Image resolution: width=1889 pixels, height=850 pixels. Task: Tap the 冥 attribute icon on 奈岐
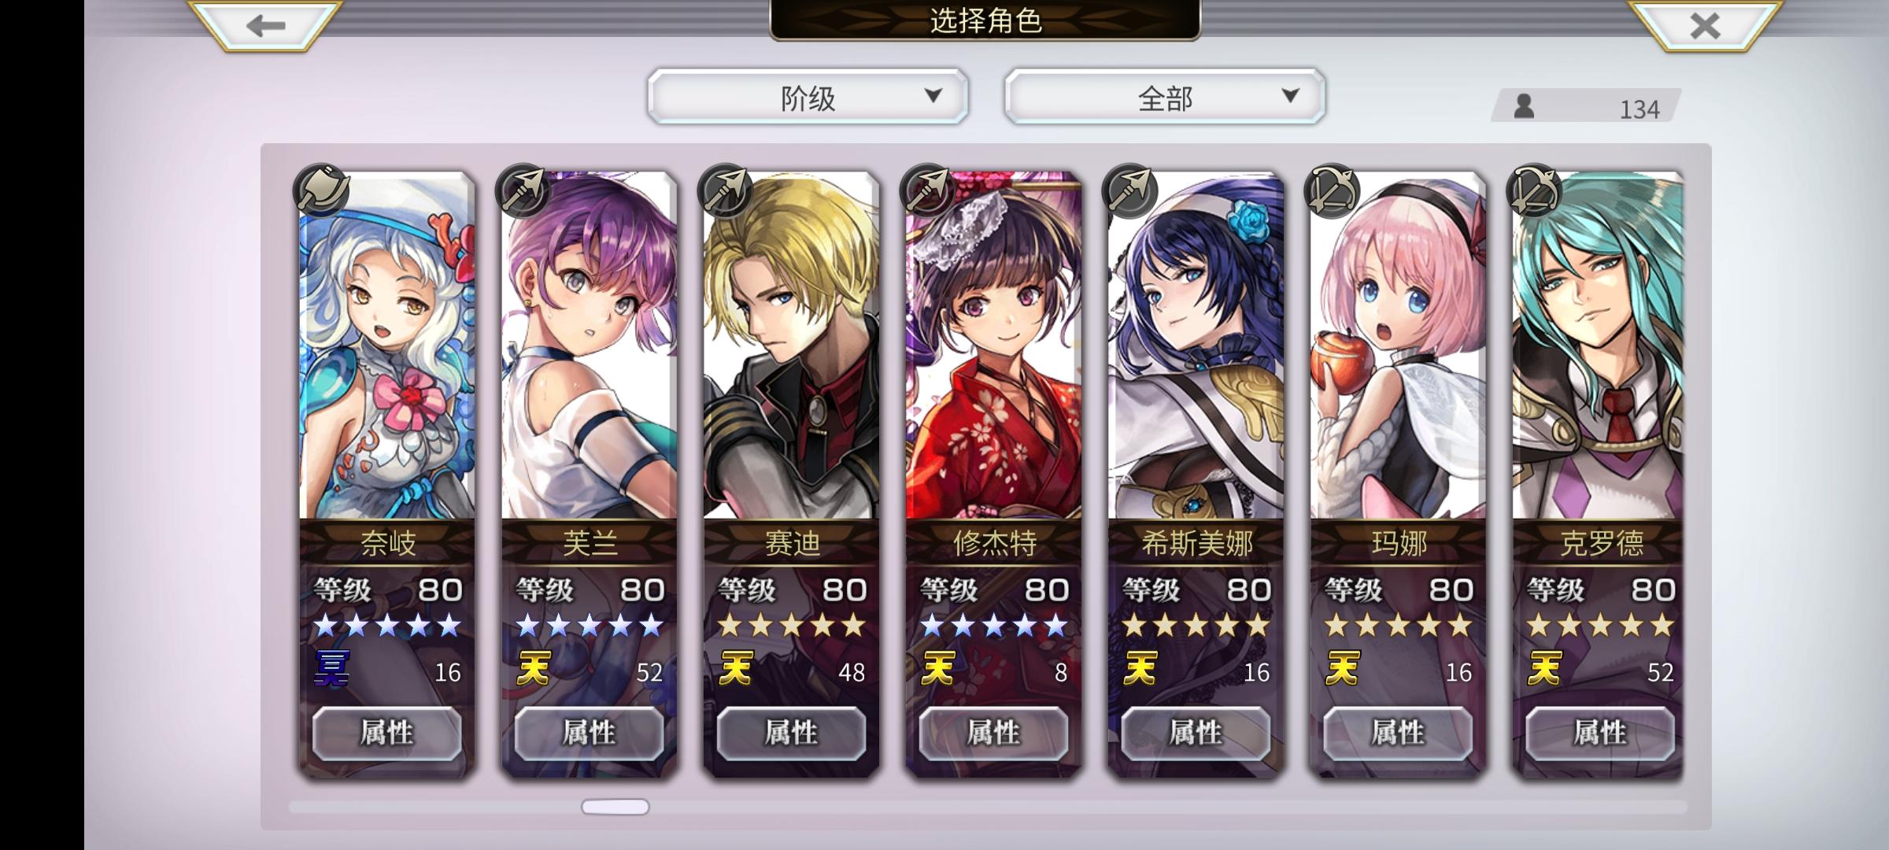coord(331,668)
